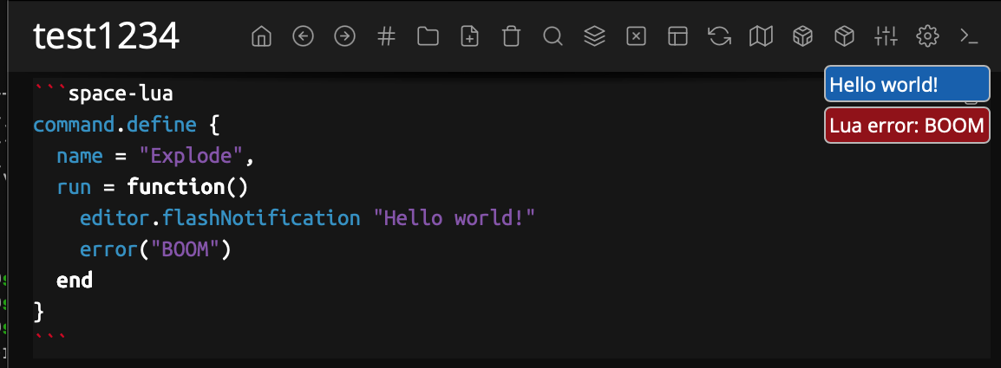Click the square X icon
1001x368 pixels.
(x=636, y=36)
